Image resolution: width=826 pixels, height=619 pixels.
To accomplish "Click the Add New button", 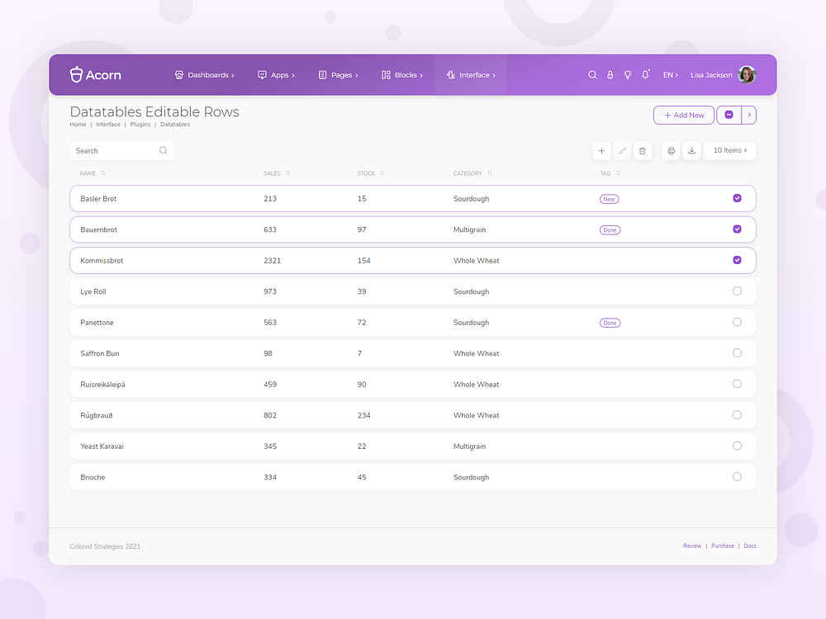I will pos(683,115).
